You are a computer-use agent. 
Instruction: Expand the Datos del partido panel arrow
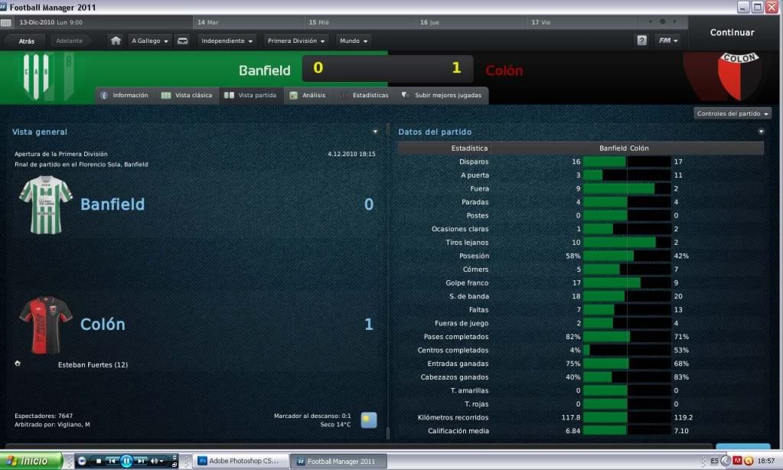(x=761, y=132)
